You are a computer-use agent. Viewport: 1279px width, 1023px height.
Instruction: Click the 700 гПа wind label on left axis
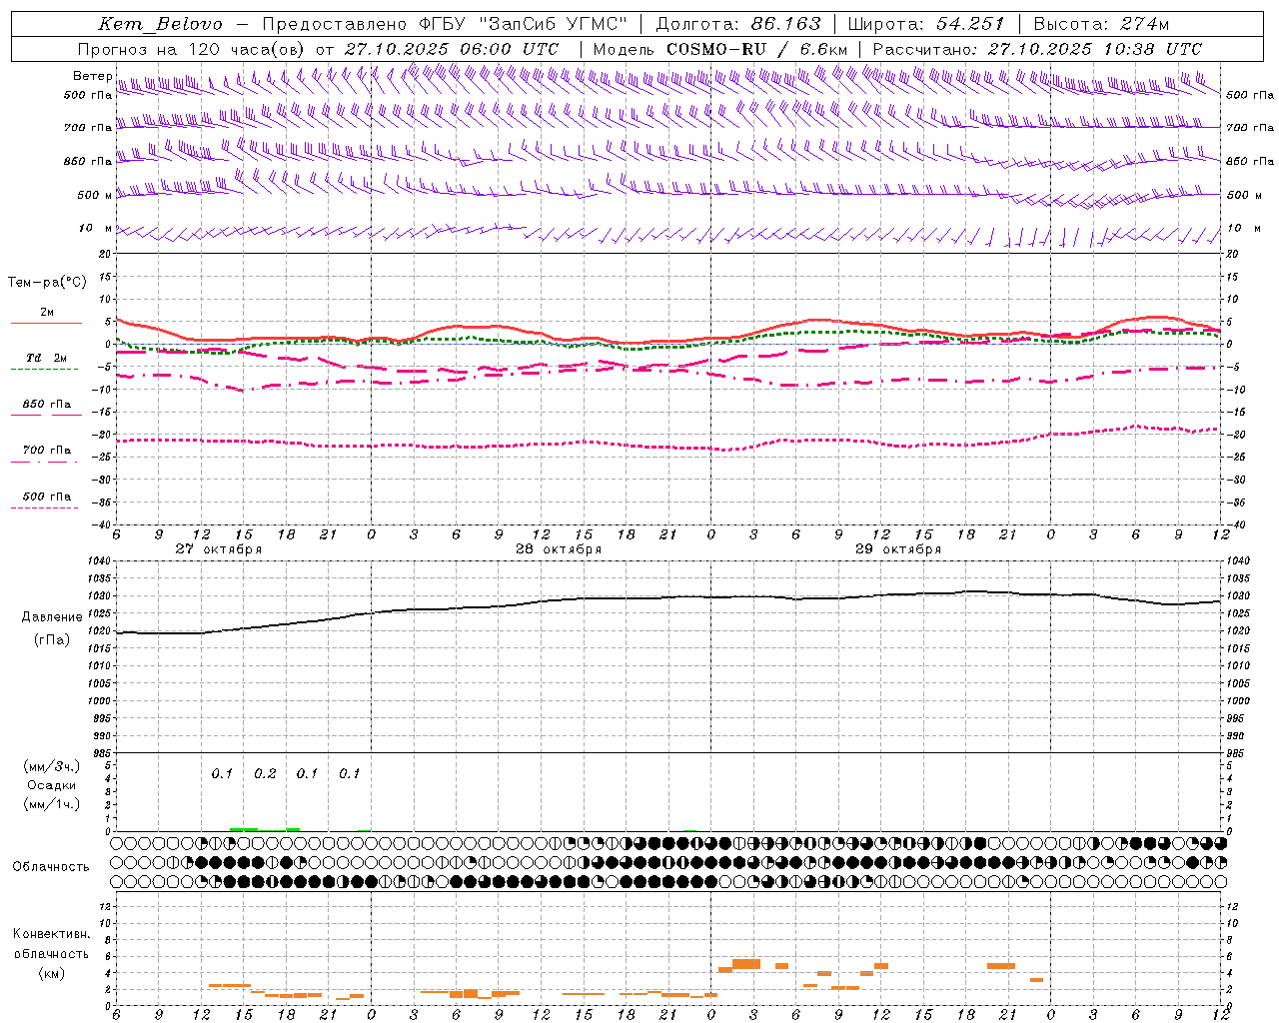click(x=88, y=128)
